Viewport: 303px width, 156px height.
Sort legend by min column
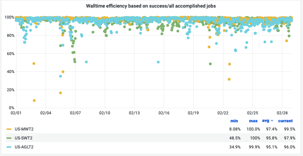pyautogui.click(x=234, y=121)
